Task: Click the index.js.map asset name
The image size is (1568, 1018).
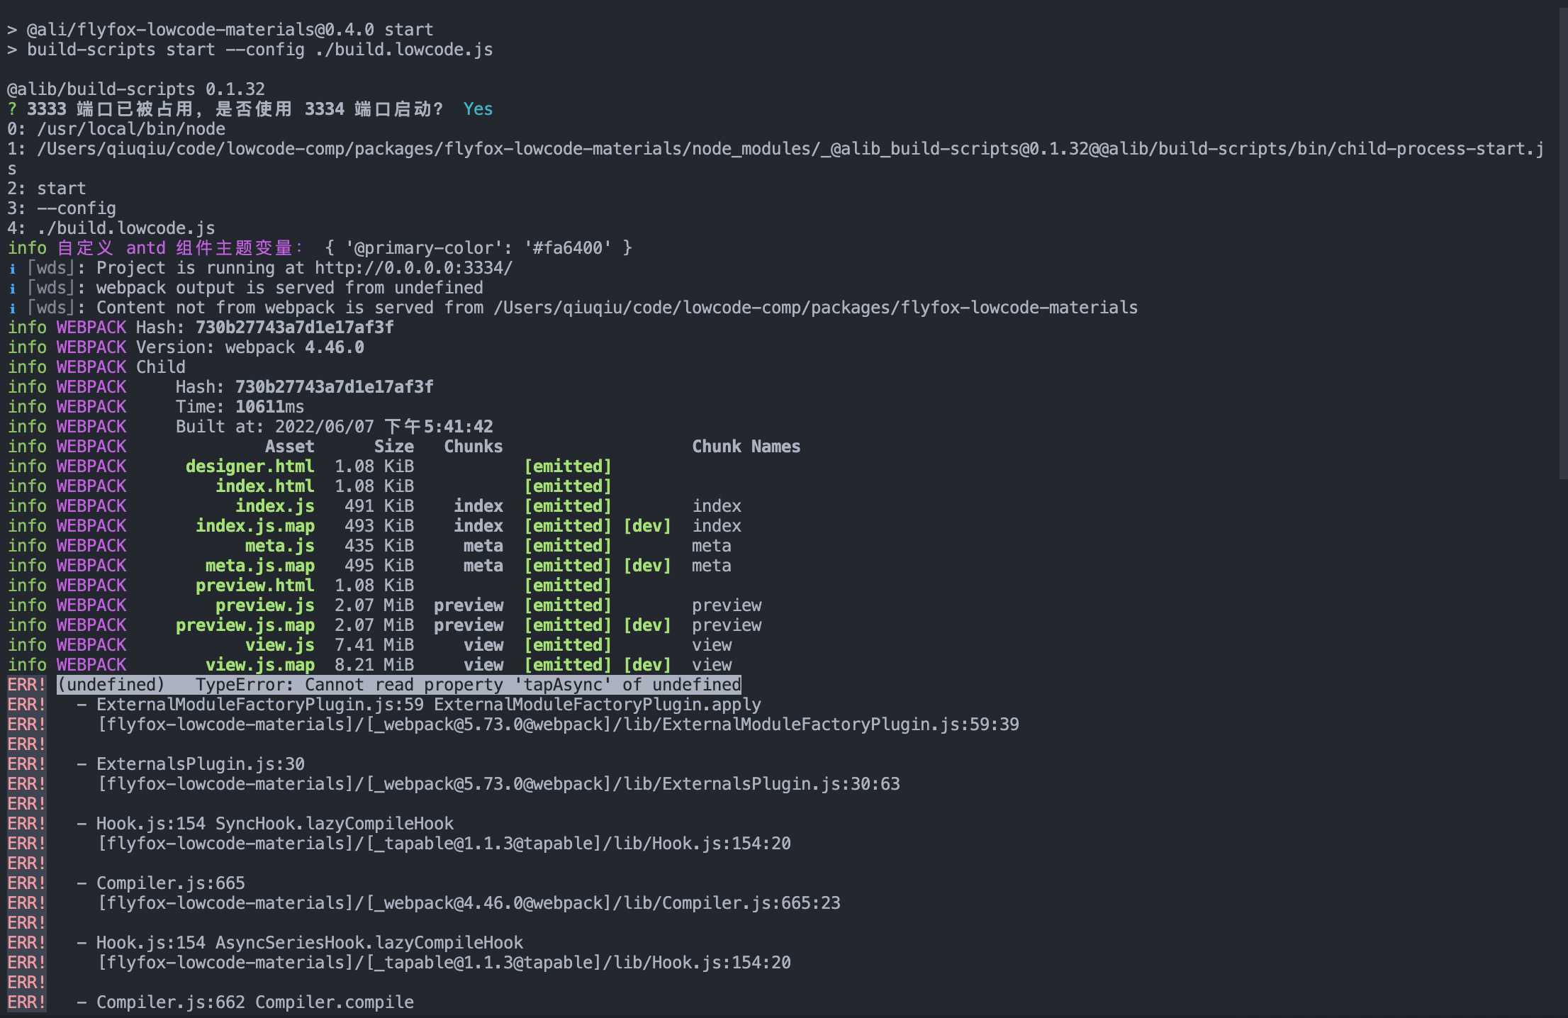Action: point(255,526)
